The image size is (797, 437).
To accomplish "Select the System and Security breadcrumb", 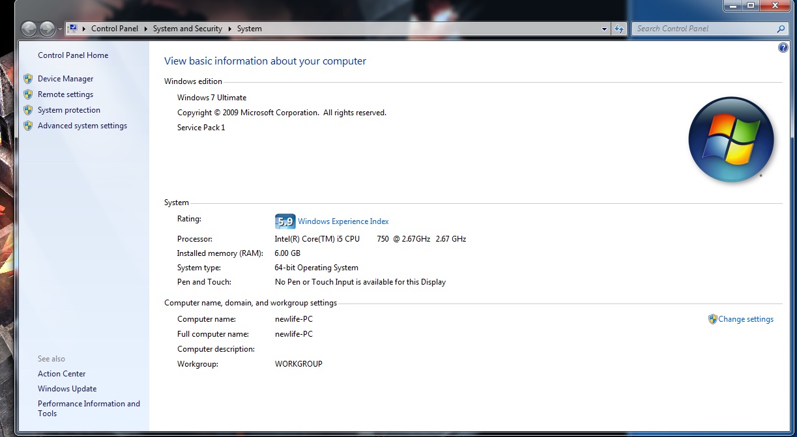I will 187,29.
